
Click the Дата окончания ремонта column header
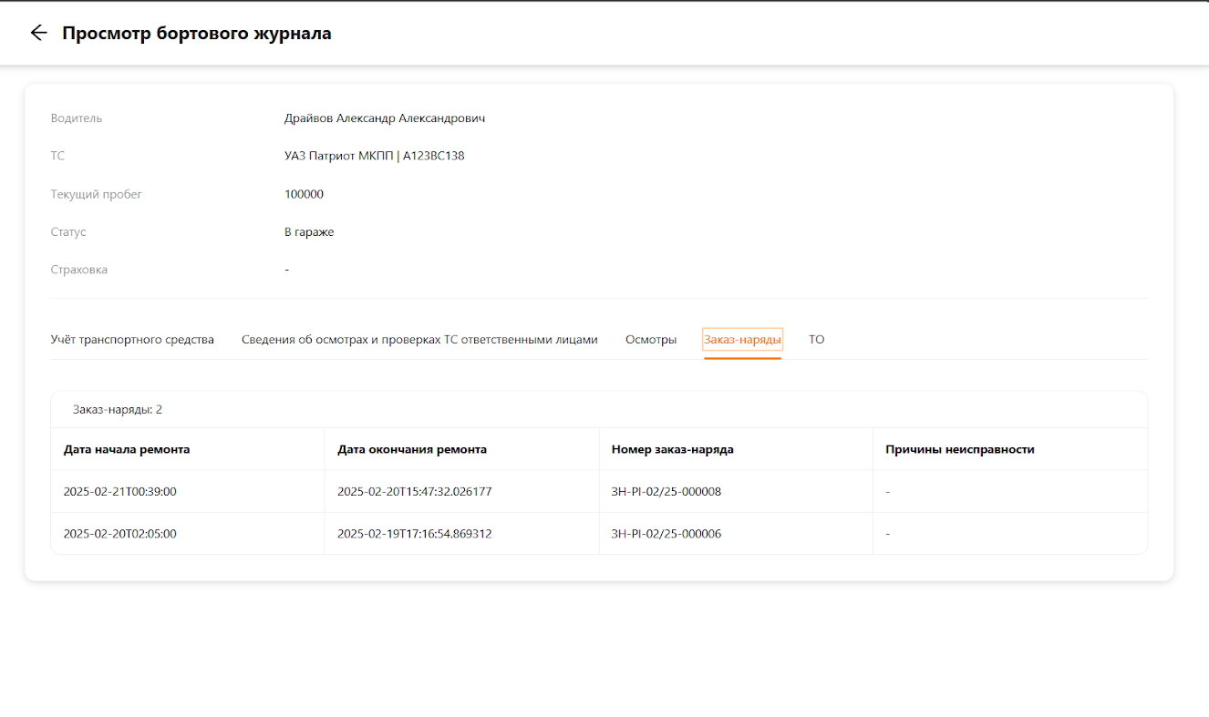[x=412, y=449]
